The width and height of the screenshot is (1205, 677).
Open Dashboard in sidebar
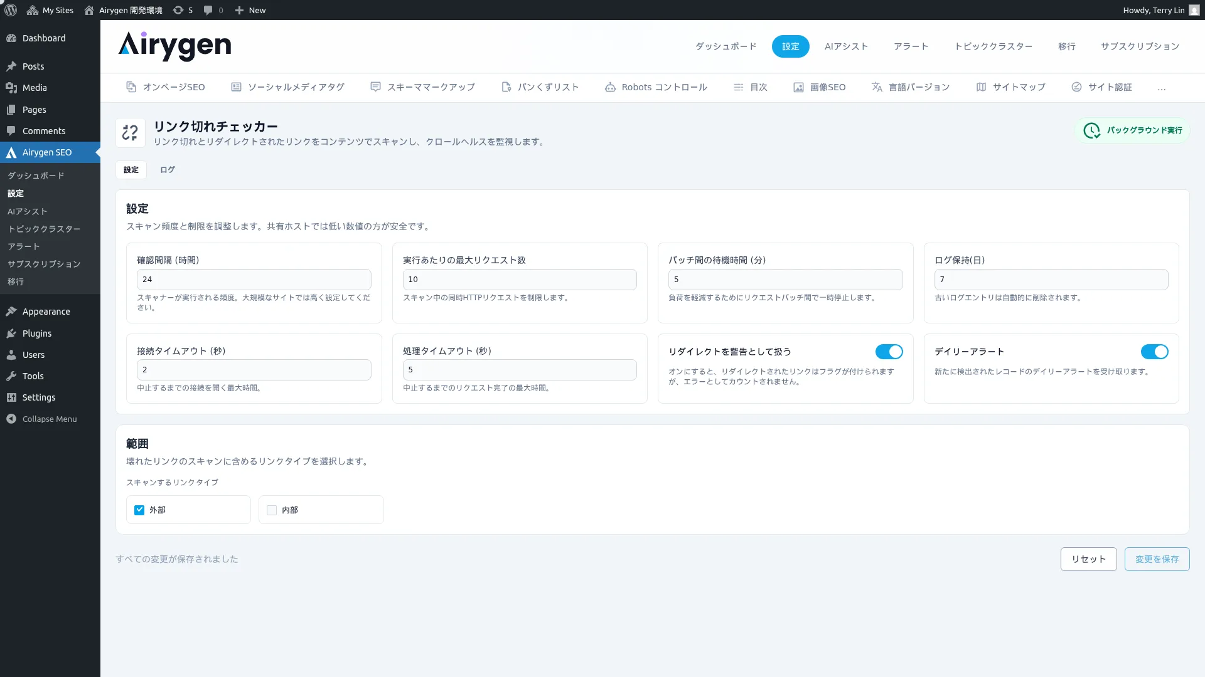coord(50,38)
